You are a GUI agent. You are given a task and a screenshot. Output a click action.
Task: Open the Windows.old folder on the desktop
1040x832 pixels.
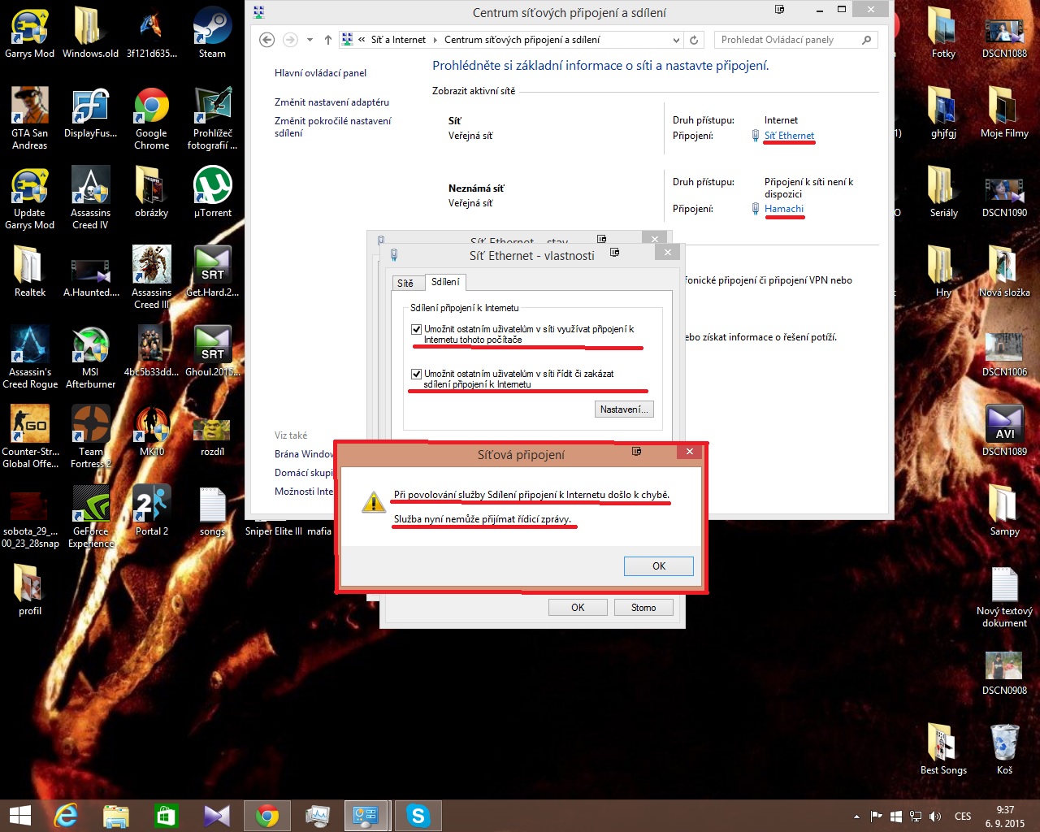(x=90, y=32)
